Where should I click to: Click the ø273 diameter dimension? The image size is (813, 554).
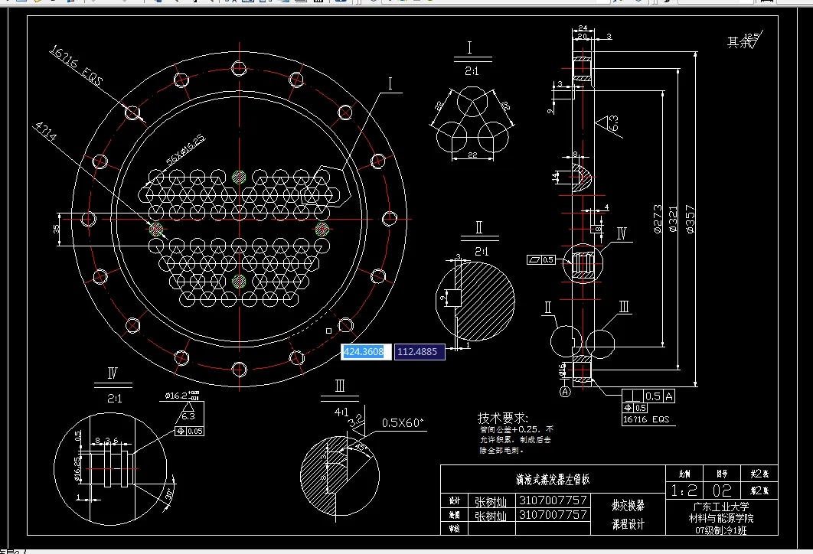(x=658, y=219)
